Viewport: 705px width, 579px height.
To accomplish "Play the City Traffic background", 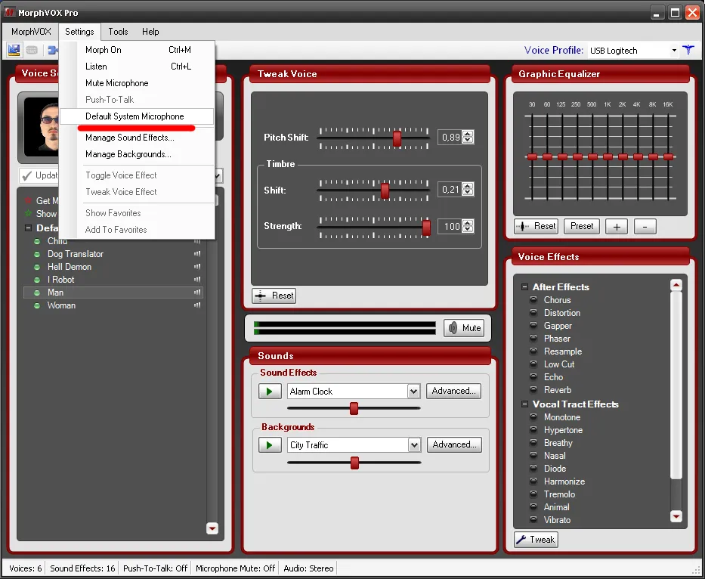I will pos(269,445).
